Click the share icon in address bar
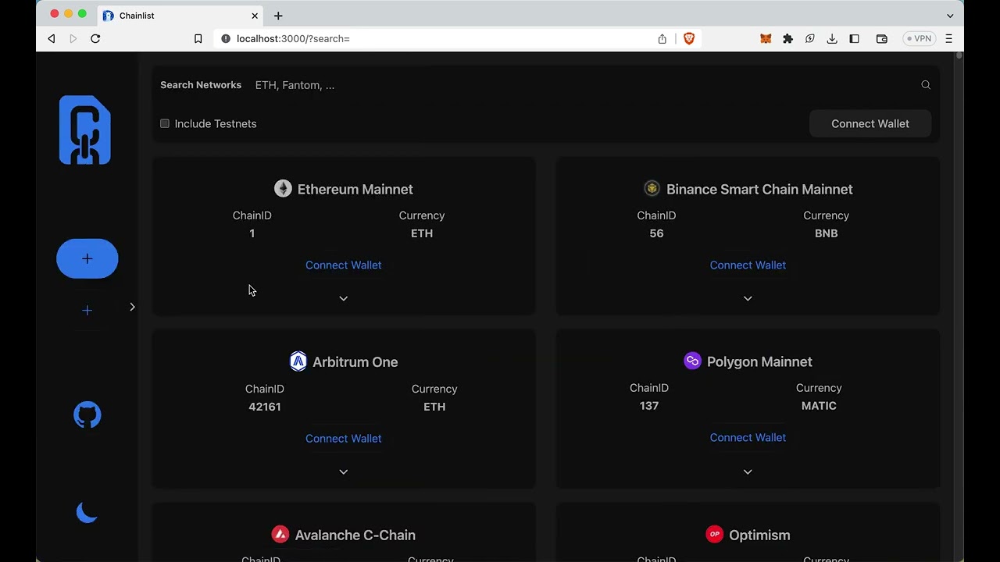The height and width of the screenshot is (562, 1000). pos(662,38)
